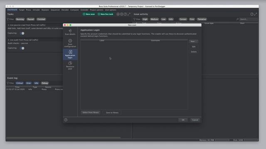Open the Tasks panel settings gear
Viewport: 266px width, 149px height.
[x=122, y=14]
